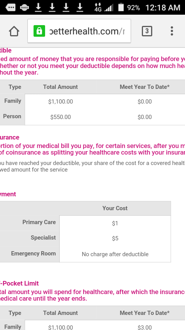Screen dimensions: 185x330
Task: Select the URL address bar text
Action: 87,31
